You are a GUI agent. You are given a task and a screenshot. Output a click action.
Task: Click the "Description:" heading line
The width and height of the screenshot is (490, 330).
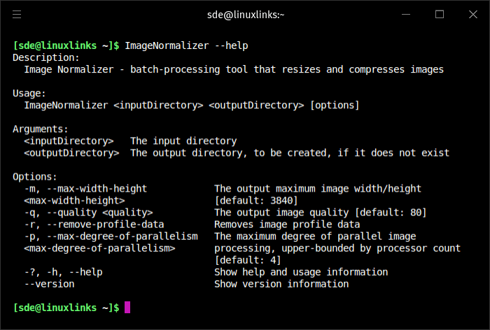pyautogui.click(x=46, y=57)
